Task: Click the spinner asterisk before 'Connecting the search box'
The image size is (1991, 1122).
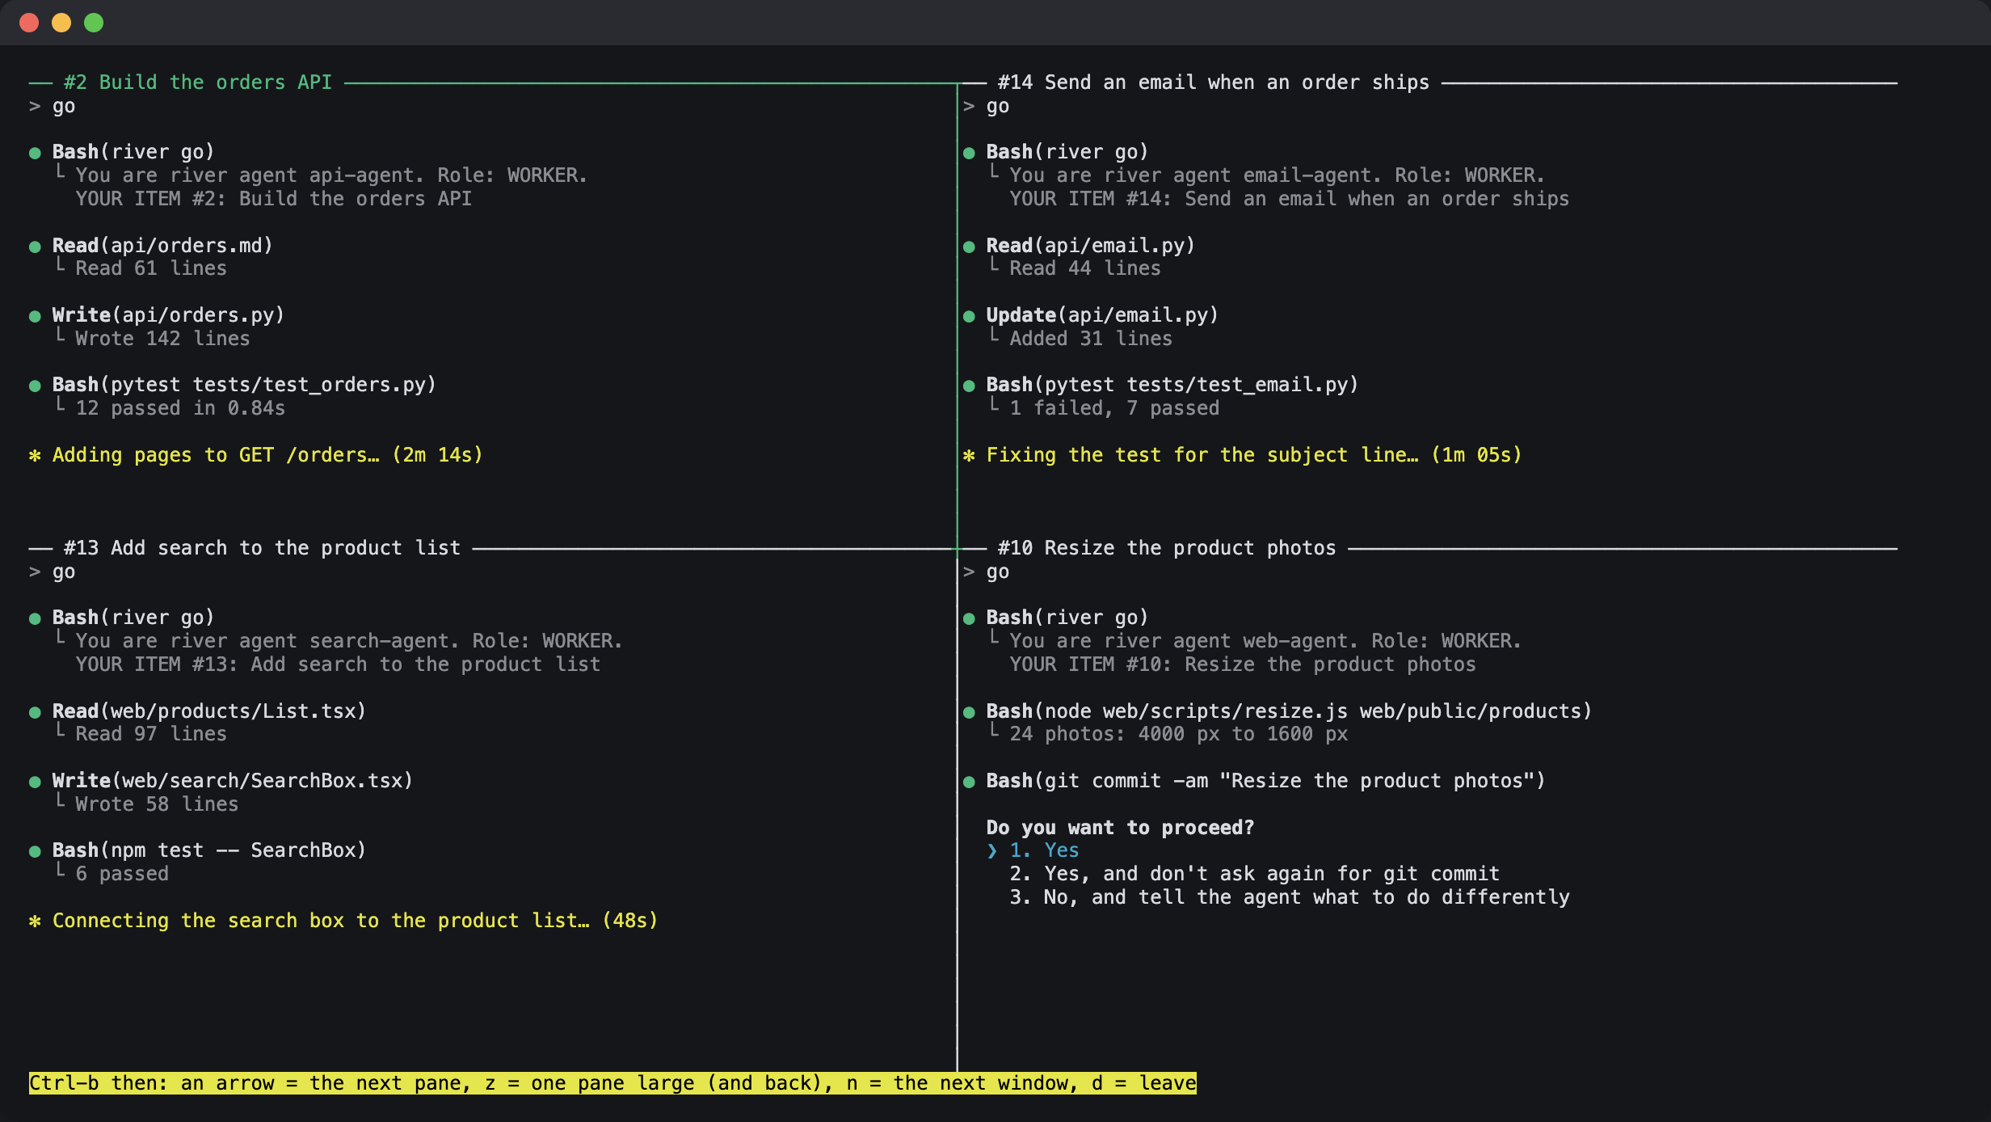Action: tap(35, 922)
